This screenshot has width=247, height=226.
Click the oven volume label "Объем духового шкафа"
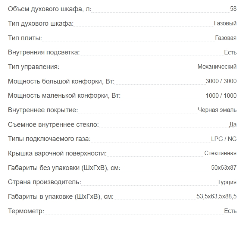click(x=49, y=9)
